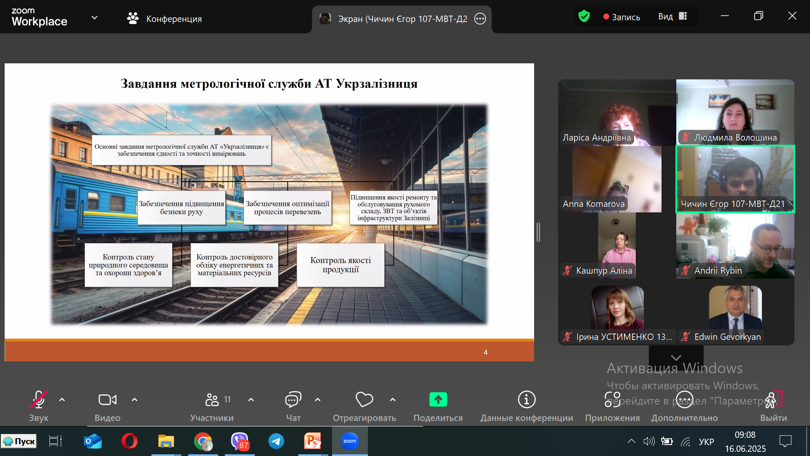Image resolution: width=810 pixels, height=456 pixels.
Task: Click slide box Контроль якості продукції
Action: point(340,265)
